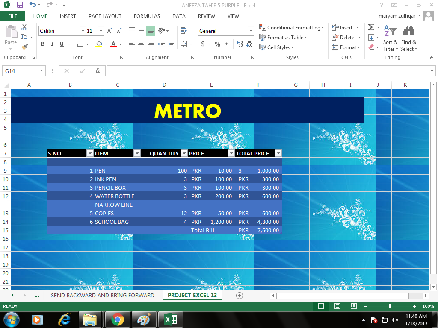Open the filter dropdown on ITEM column

tap(137, 153)
